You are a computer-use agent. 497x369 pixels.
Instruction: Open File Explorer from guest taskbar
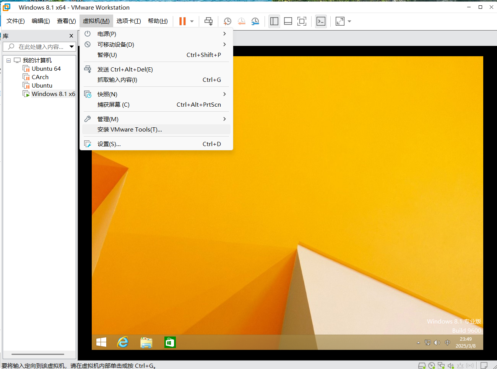(x=146, y=342)
